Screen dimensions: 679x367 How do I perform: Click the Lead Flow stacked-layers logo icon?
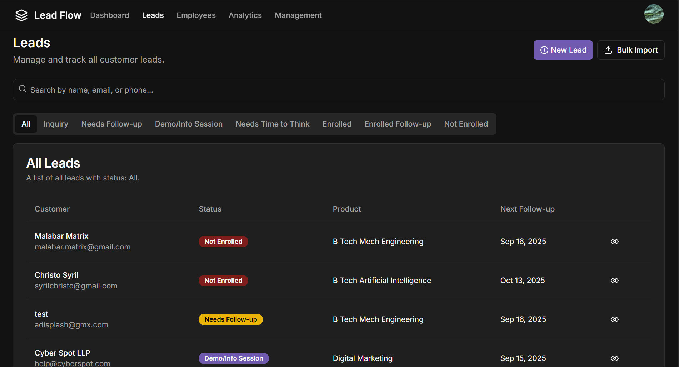point(21,15)
